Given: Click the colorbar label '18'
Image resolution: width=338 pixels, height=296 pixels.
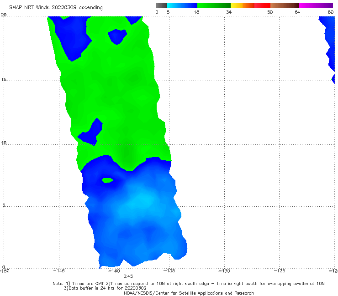Looking at the screenshot, I should 196,12.
